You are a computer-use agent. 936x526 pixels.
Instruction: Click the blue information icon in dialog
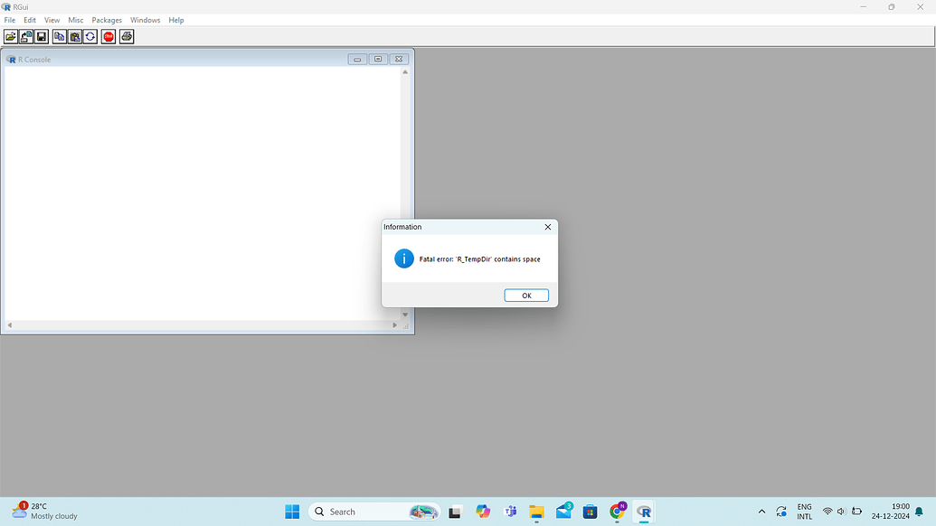click(404, 258)
